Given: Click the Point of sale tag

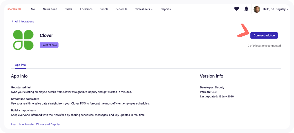Looking at the screenshot, I should pos(49,45).
